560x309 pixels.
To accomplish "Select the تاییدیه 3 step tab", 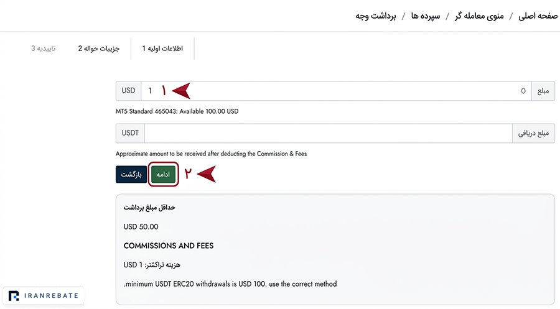I will tap(43, 48).
